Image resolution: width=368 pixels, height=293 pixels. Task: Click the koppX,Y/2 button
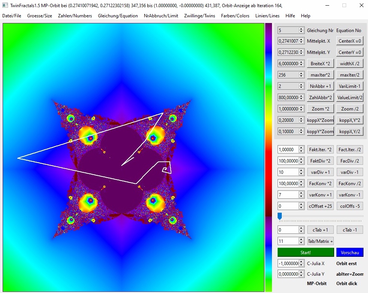click(350, 131)
